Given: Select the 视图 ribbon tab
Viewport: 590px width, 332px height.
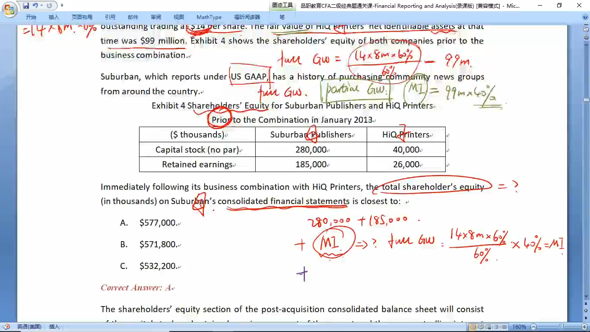Looking at the screenshot, I should [x=179, y=17].
